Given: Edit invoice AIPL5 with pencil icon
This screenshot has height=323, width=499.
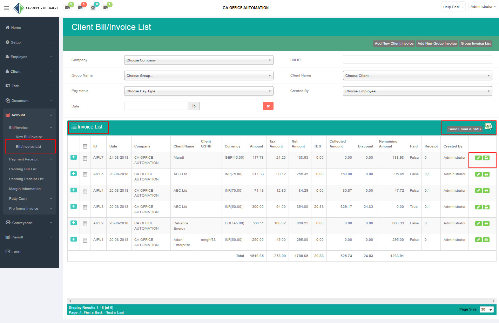Looking at the screenshot, I should pos(478,174).
